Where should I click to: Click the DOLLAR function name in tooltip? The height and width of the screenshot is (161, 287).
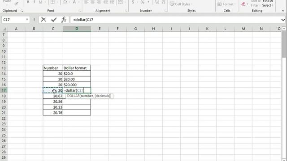tap(73, 96)
